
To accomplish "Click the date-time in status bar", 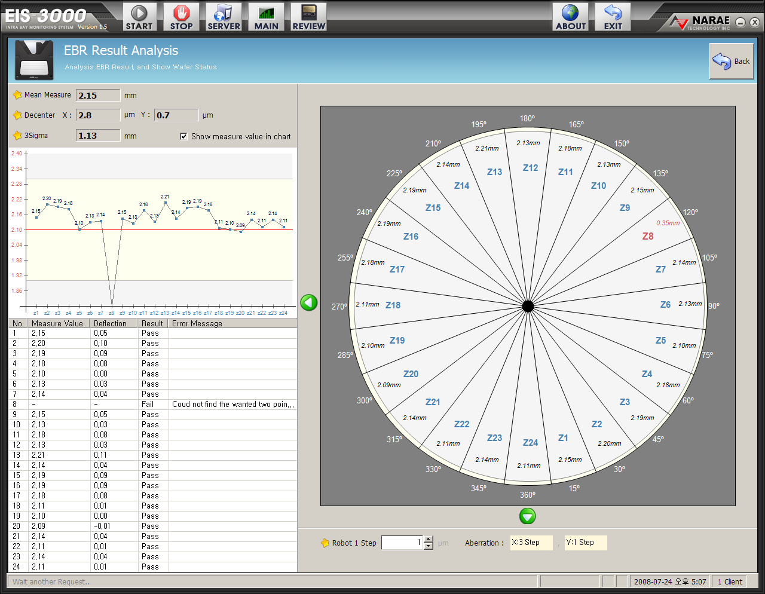I will 669,581.
